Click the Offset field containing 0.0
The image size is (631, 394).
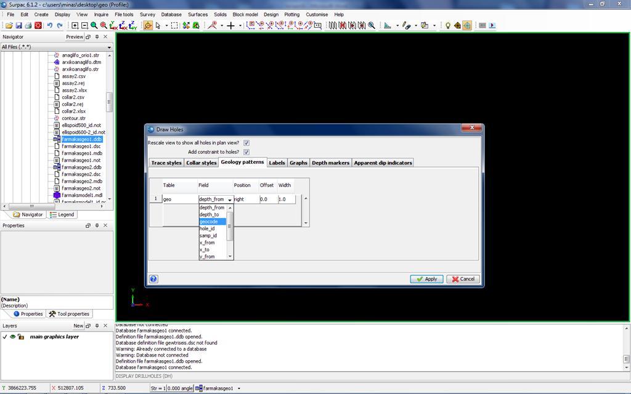pos(269,199)
